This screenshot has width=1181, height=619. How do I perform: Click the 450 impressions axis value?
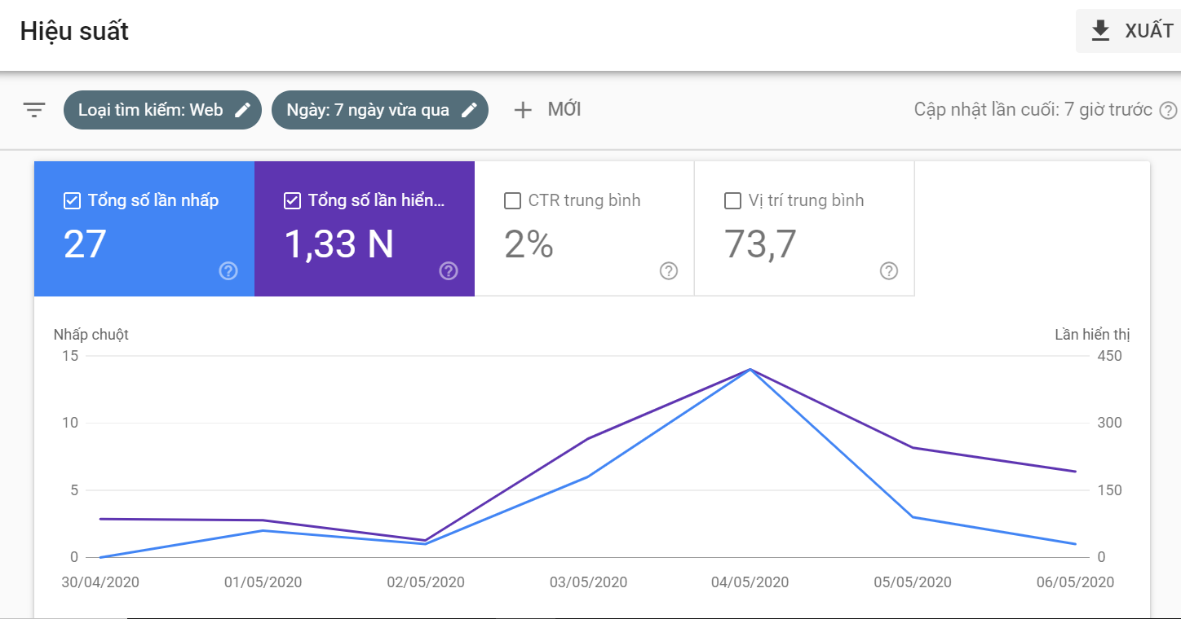[1110, 356]
